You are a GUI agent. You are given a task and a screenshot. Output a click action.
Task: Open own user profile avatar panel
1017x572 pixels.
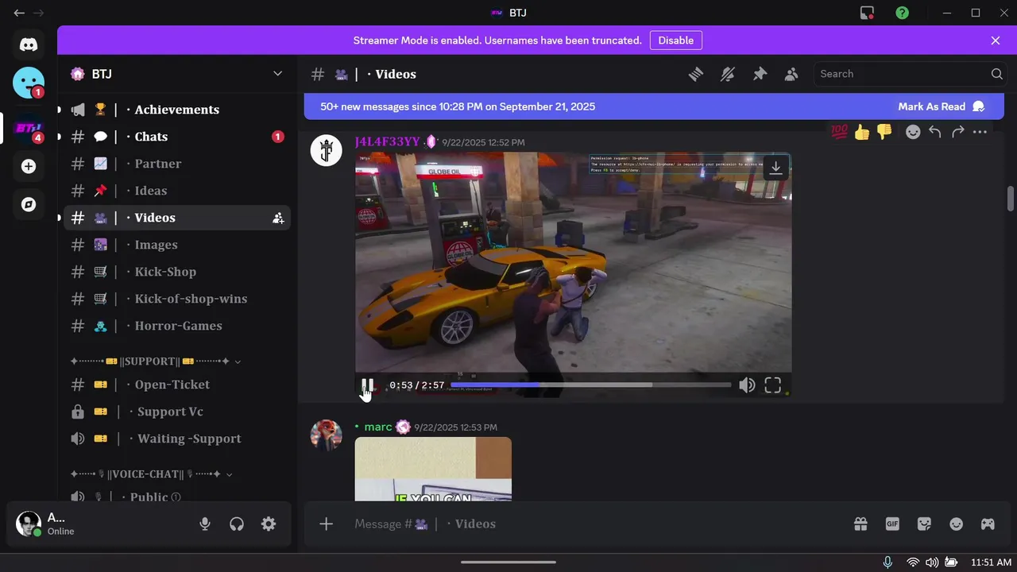[x=29, y=524]
